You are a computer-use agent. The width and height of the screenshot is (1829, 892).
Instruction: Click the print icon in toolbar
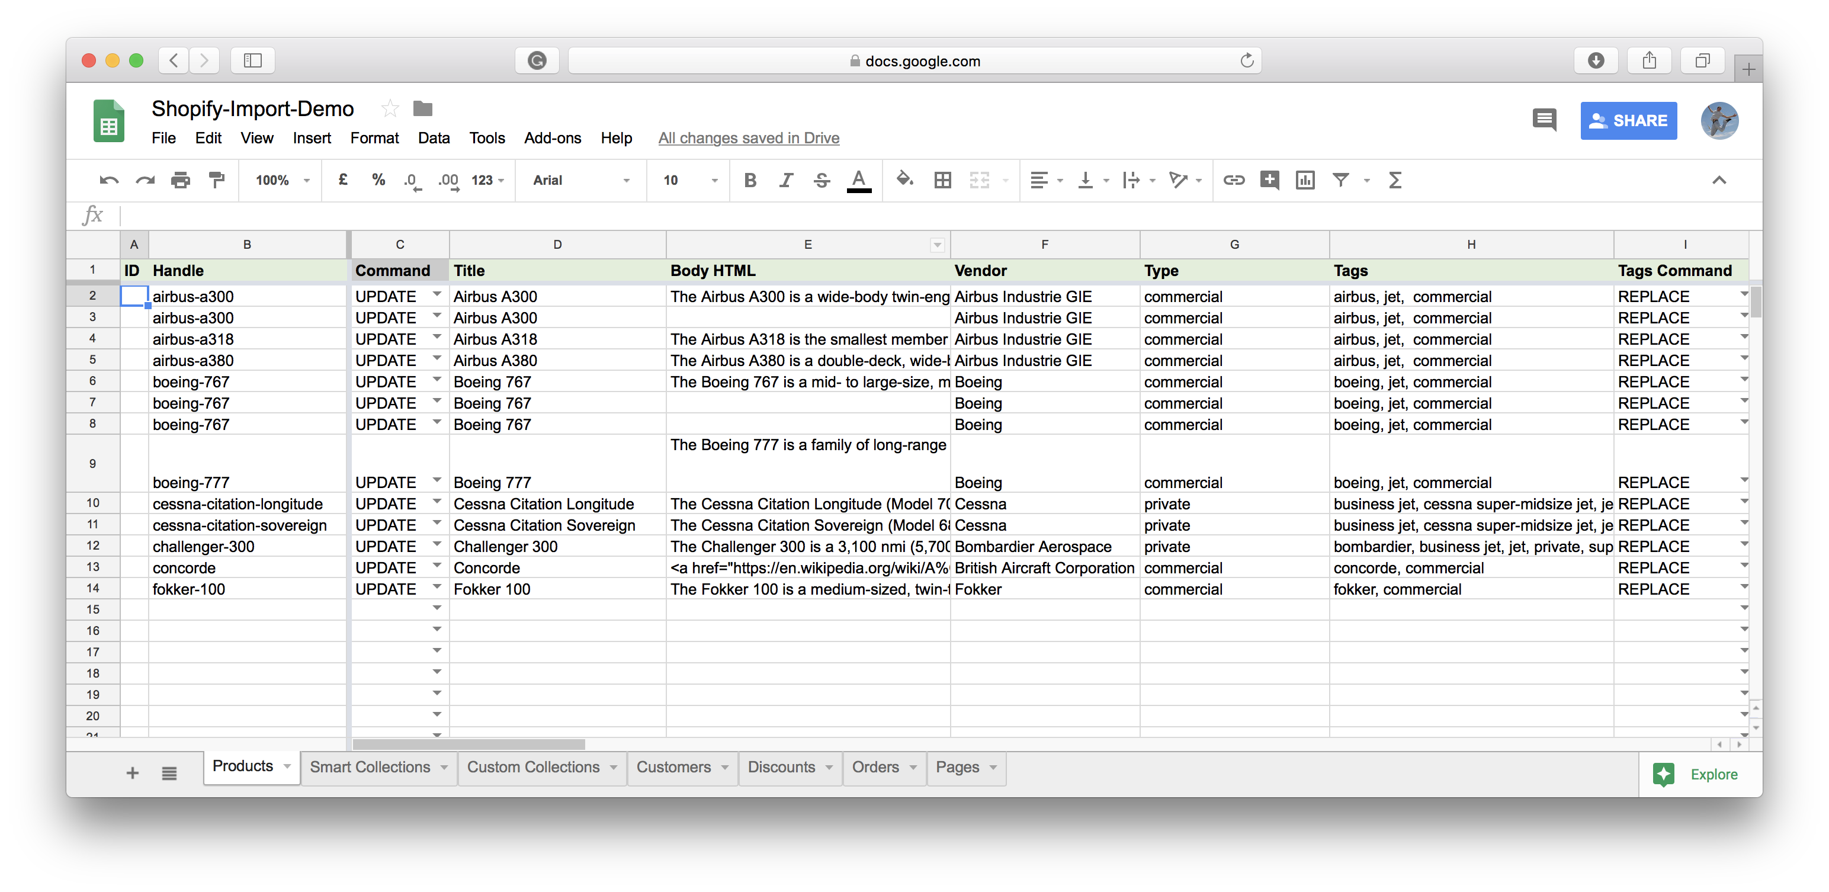click(180, 181)
